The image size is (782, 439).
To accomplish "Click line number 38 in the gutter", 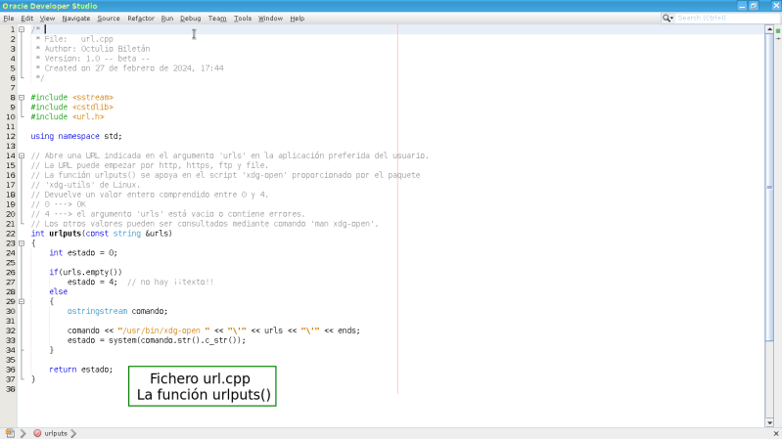I will [10, 389].
